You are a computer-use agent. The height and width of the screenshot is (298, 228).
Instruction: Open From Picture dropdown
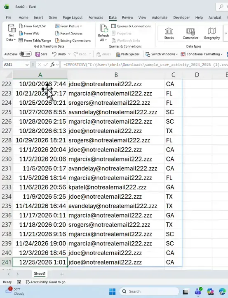point(68,26)
